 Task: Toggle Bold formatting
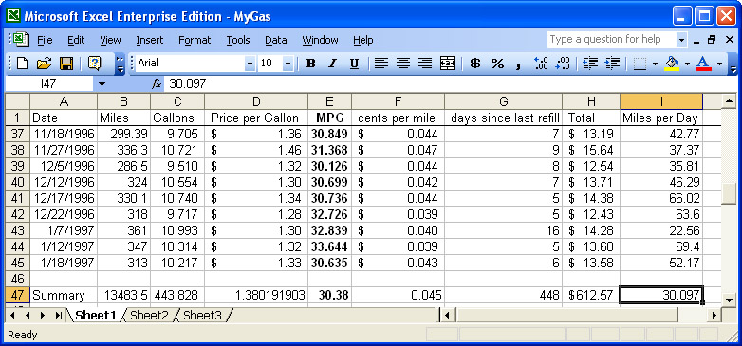click(311, 64)
